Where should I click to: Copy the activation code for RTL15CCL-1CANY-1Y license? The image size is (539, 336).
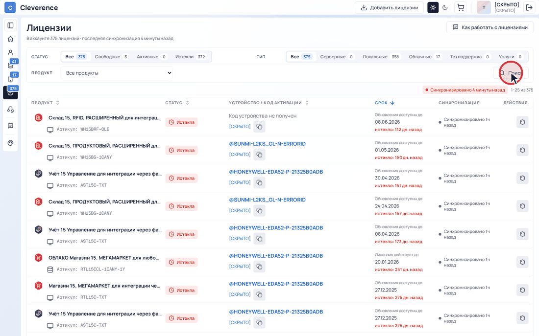click(260, 267)
